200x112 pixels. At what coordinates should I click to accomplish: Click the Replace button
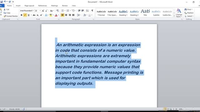(189, 13)
